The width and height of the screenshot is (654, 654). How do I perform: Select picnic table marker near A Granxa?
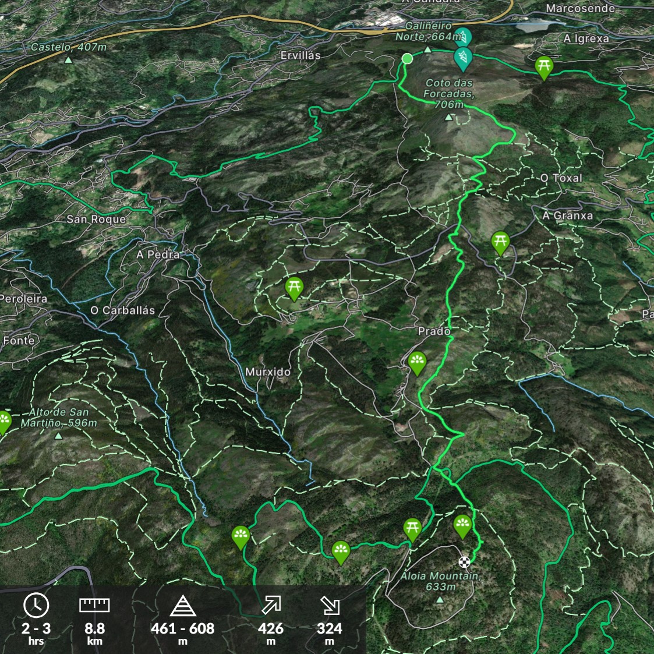(x=500, y=241)
